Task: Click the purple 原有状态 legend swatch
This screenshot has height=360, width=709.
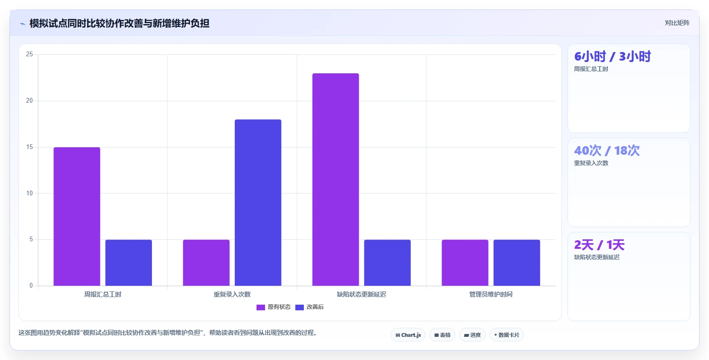Action: point(261,307)
